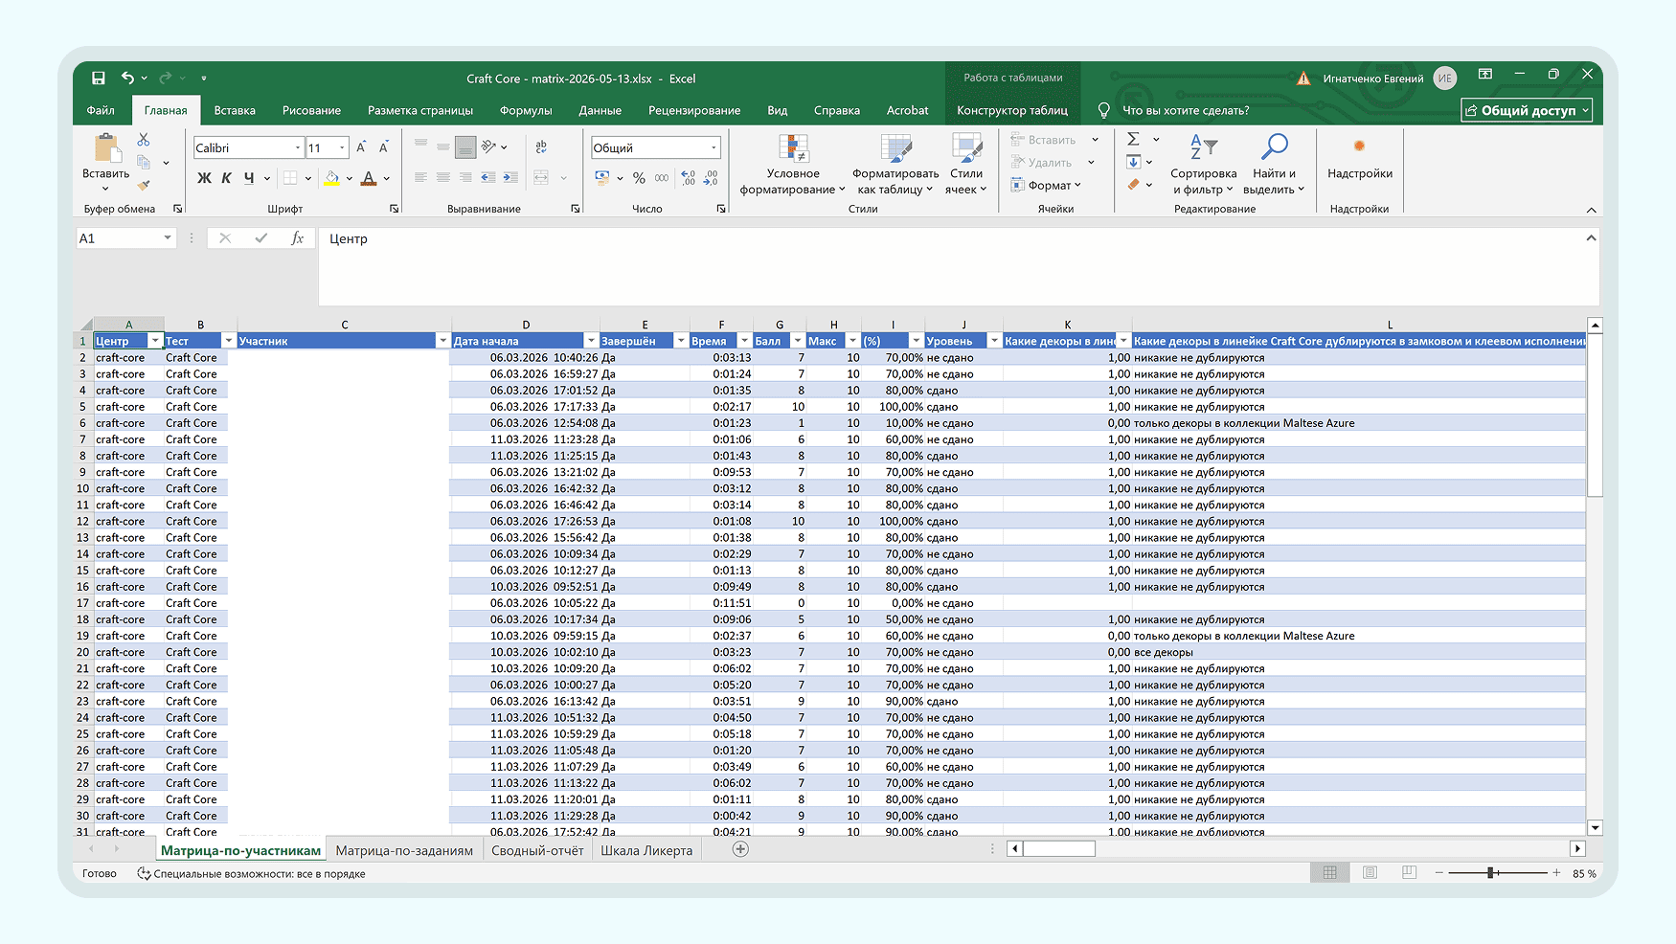Image resolution: width=1676 pixels, height=944 pixels.
Task: Undo the last action
Action: 127,79
